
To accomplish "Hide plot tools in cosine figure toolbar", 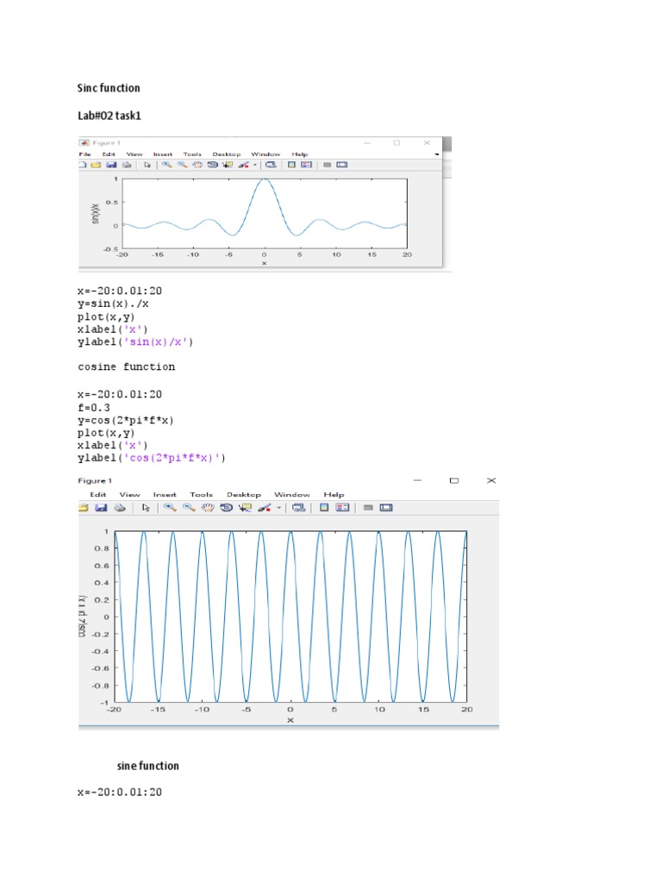I will (368, 508).
